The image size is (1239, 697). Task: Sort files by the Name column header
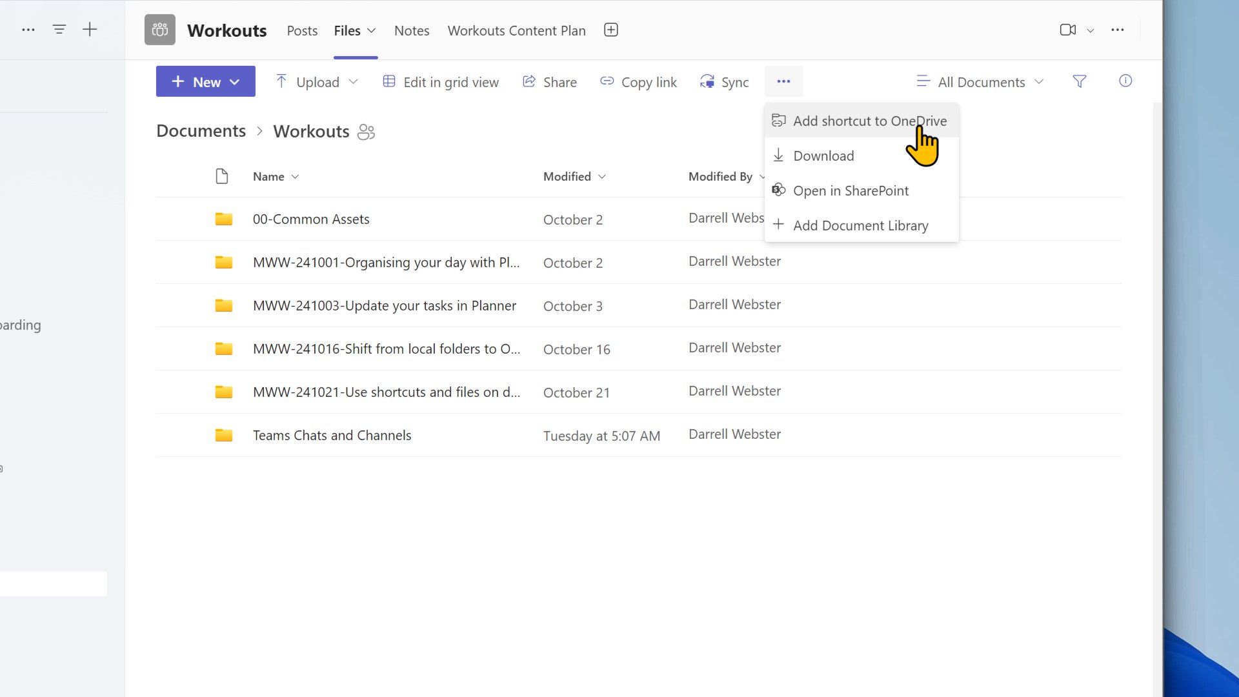pyautogui.click(x=268, y=176)
